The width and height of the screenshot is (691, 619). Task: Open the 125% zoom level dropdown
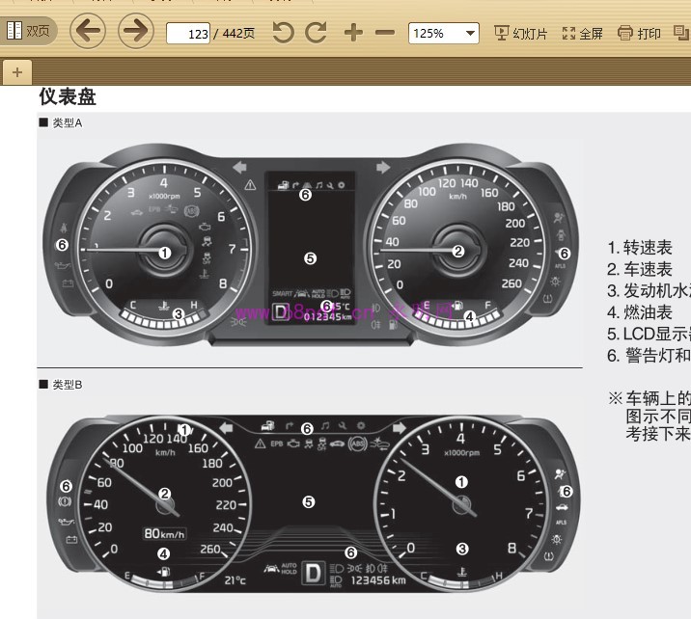click(443, 33)
